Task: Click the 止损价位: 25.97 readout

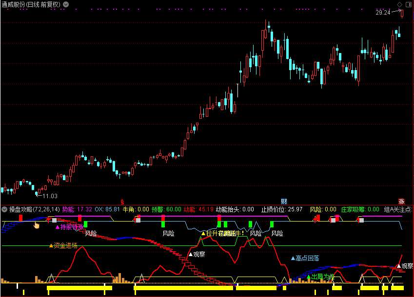Action: (x=282, y=209)
